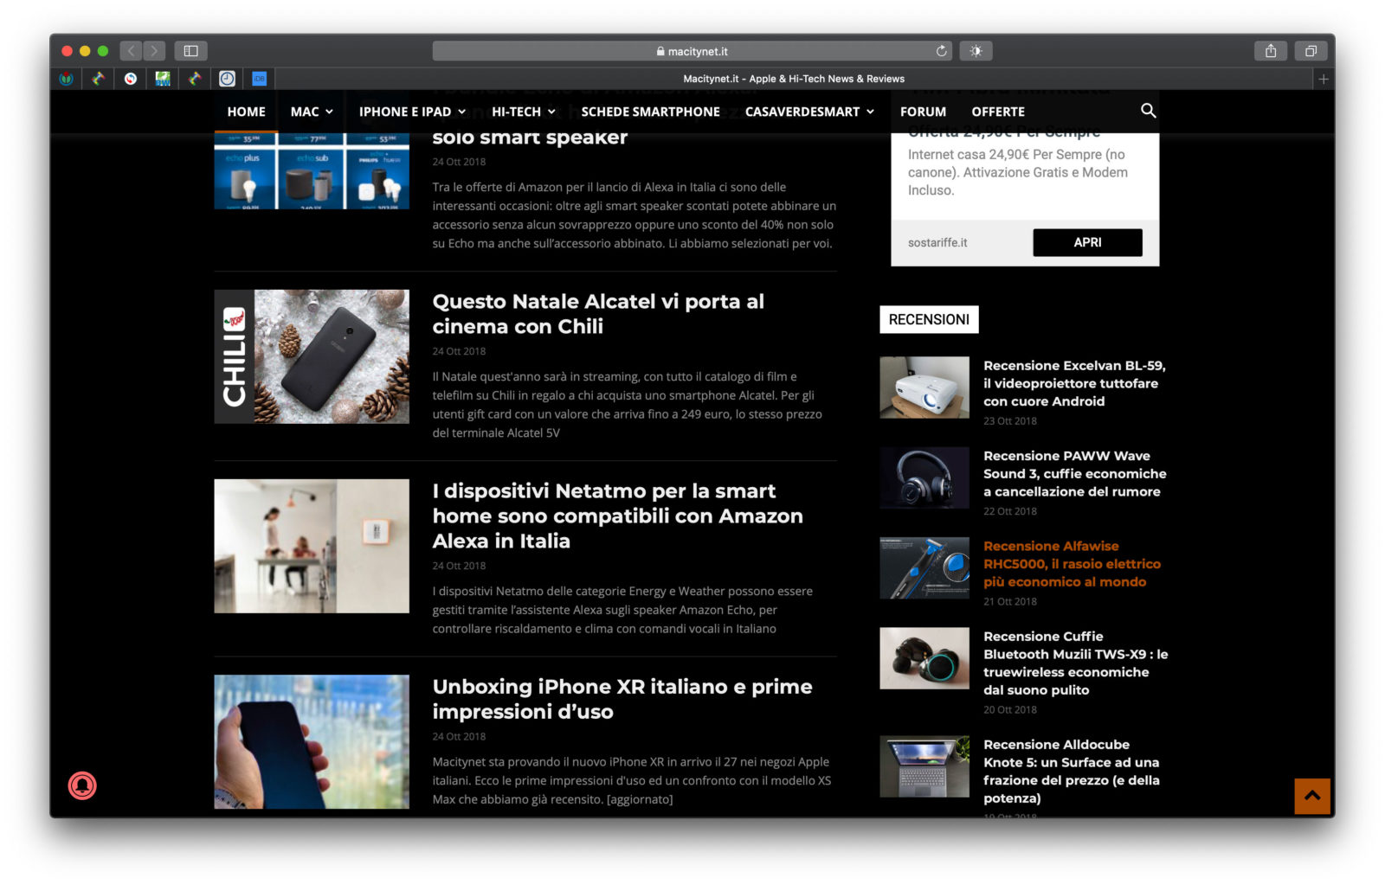Open the Unboxing iPhone XR article headline
Image resolution: width=1385 pixels, height=884 pixels.
pos(622,699)
